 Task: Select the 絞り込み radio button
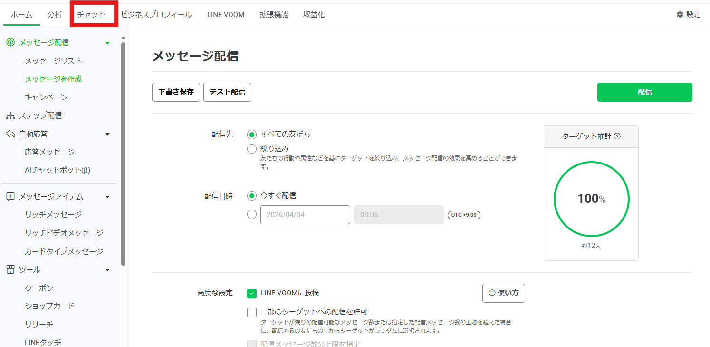pos(252,149)
